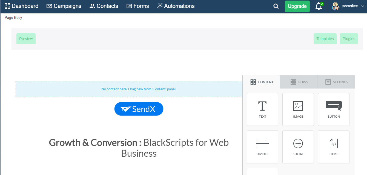
Task: Click the Preview button
Action: (x=26, y=39)
